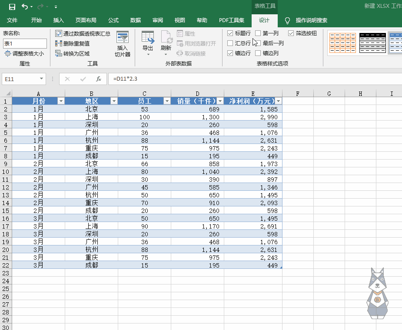Enable the First Column (第一列) checkbox
402x330 pixels.
[258, 33]
